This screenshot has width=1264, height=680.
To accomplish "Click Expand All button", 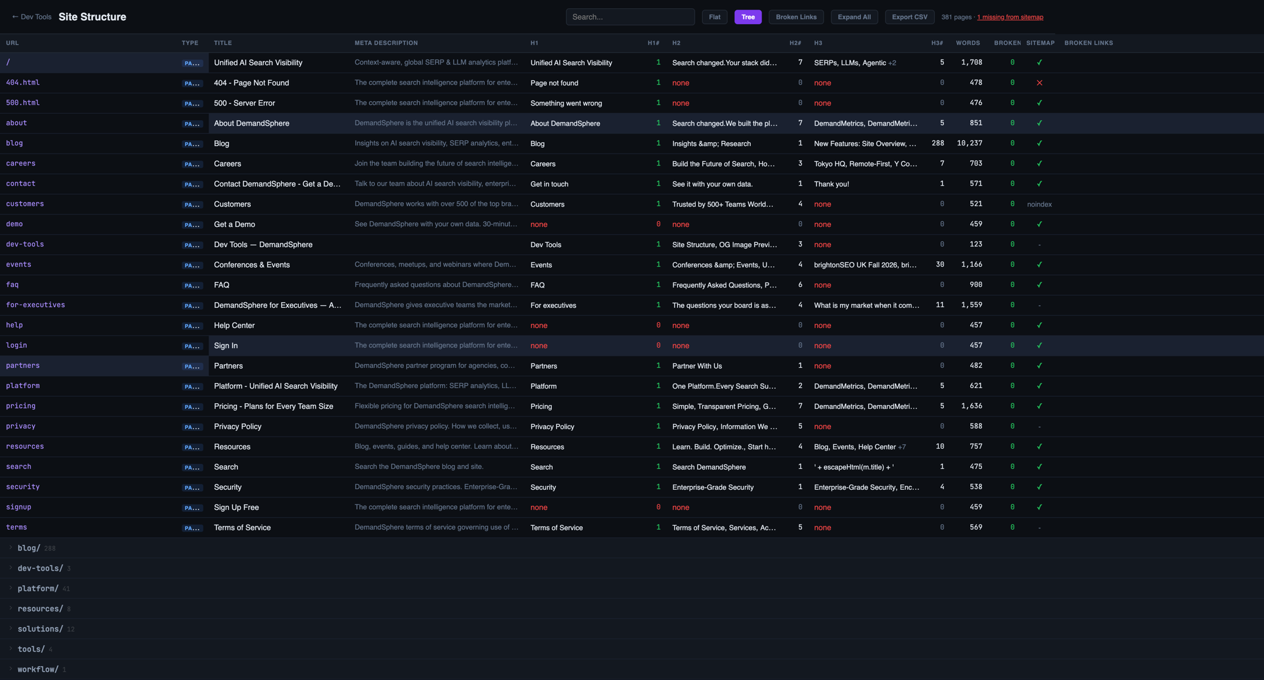I will pyautogui.click(x=854, y=17).
